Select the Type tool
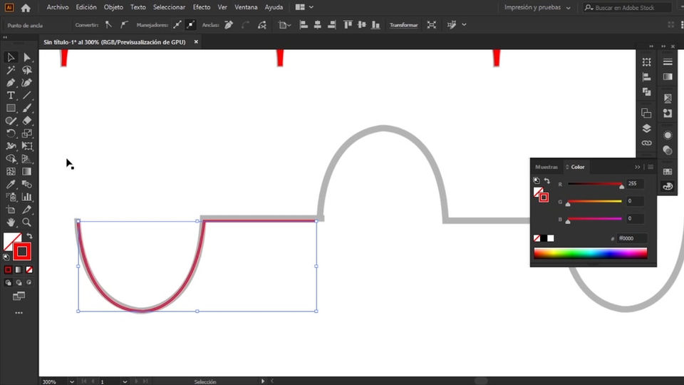The image size is (684, 385). pyautogui.click(x=11, y=95)
